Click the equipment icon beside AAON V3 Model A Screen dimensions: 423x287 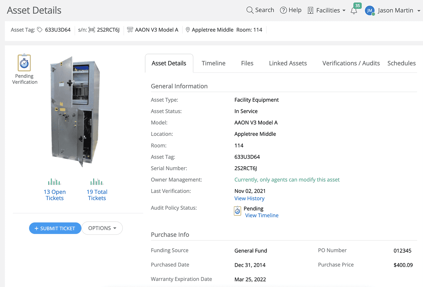(x=130, y=29)
